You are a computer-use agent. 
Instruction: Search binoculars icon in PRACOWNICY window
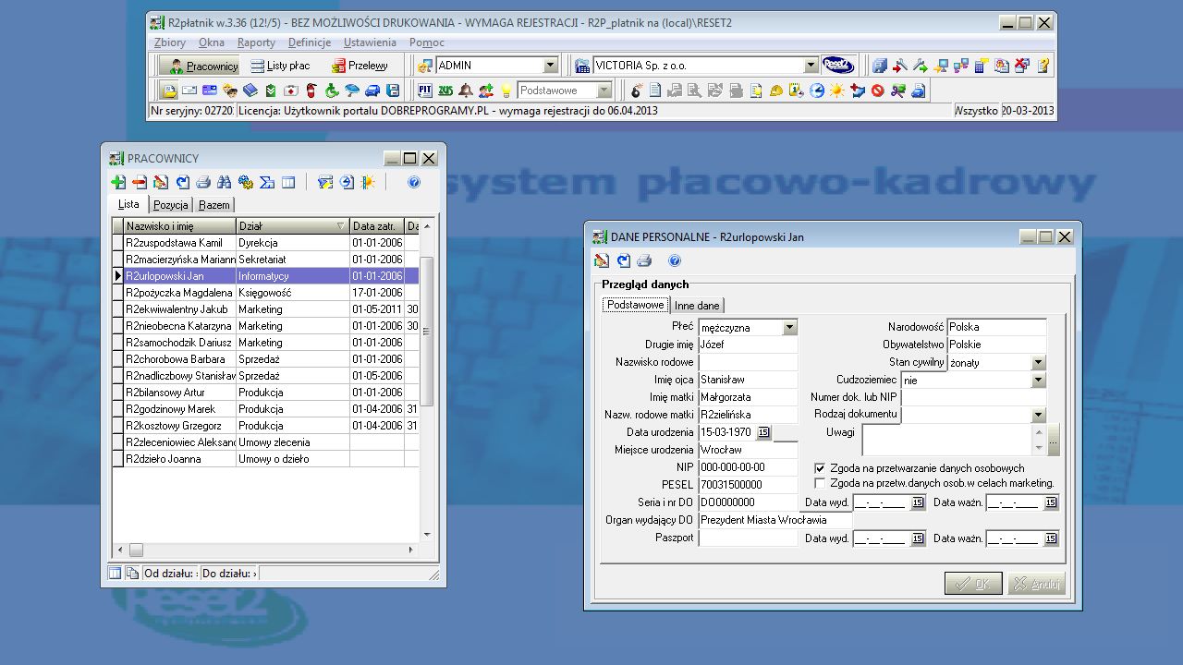(225, 182)
